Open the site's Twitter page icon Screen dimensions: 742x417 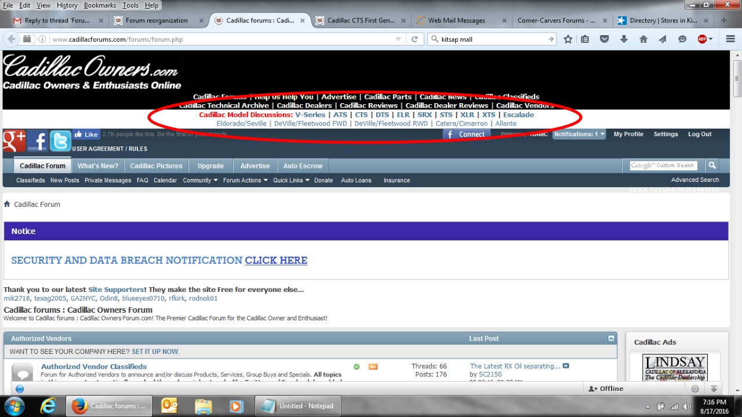(60, 141)
